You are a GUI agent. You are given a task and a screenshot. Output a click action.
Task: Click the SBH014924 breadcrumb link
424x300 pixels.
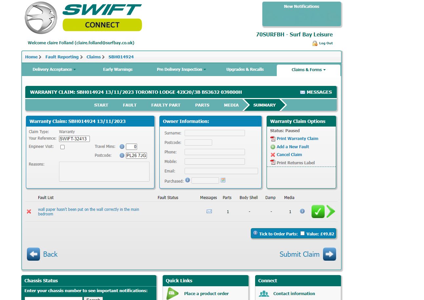pyautogui.click(x=121, y=57)
